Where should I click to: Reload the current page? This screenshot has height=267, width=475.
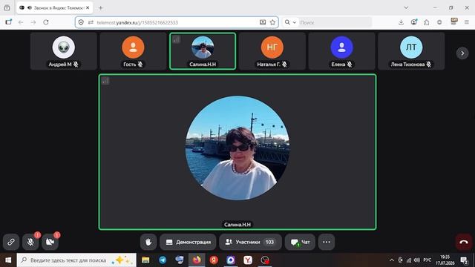(46, 22)
